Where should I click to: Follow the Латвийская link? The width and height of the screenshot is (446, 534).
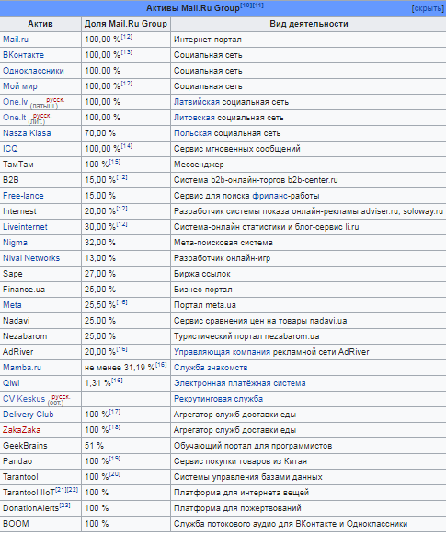click(197, 102)
